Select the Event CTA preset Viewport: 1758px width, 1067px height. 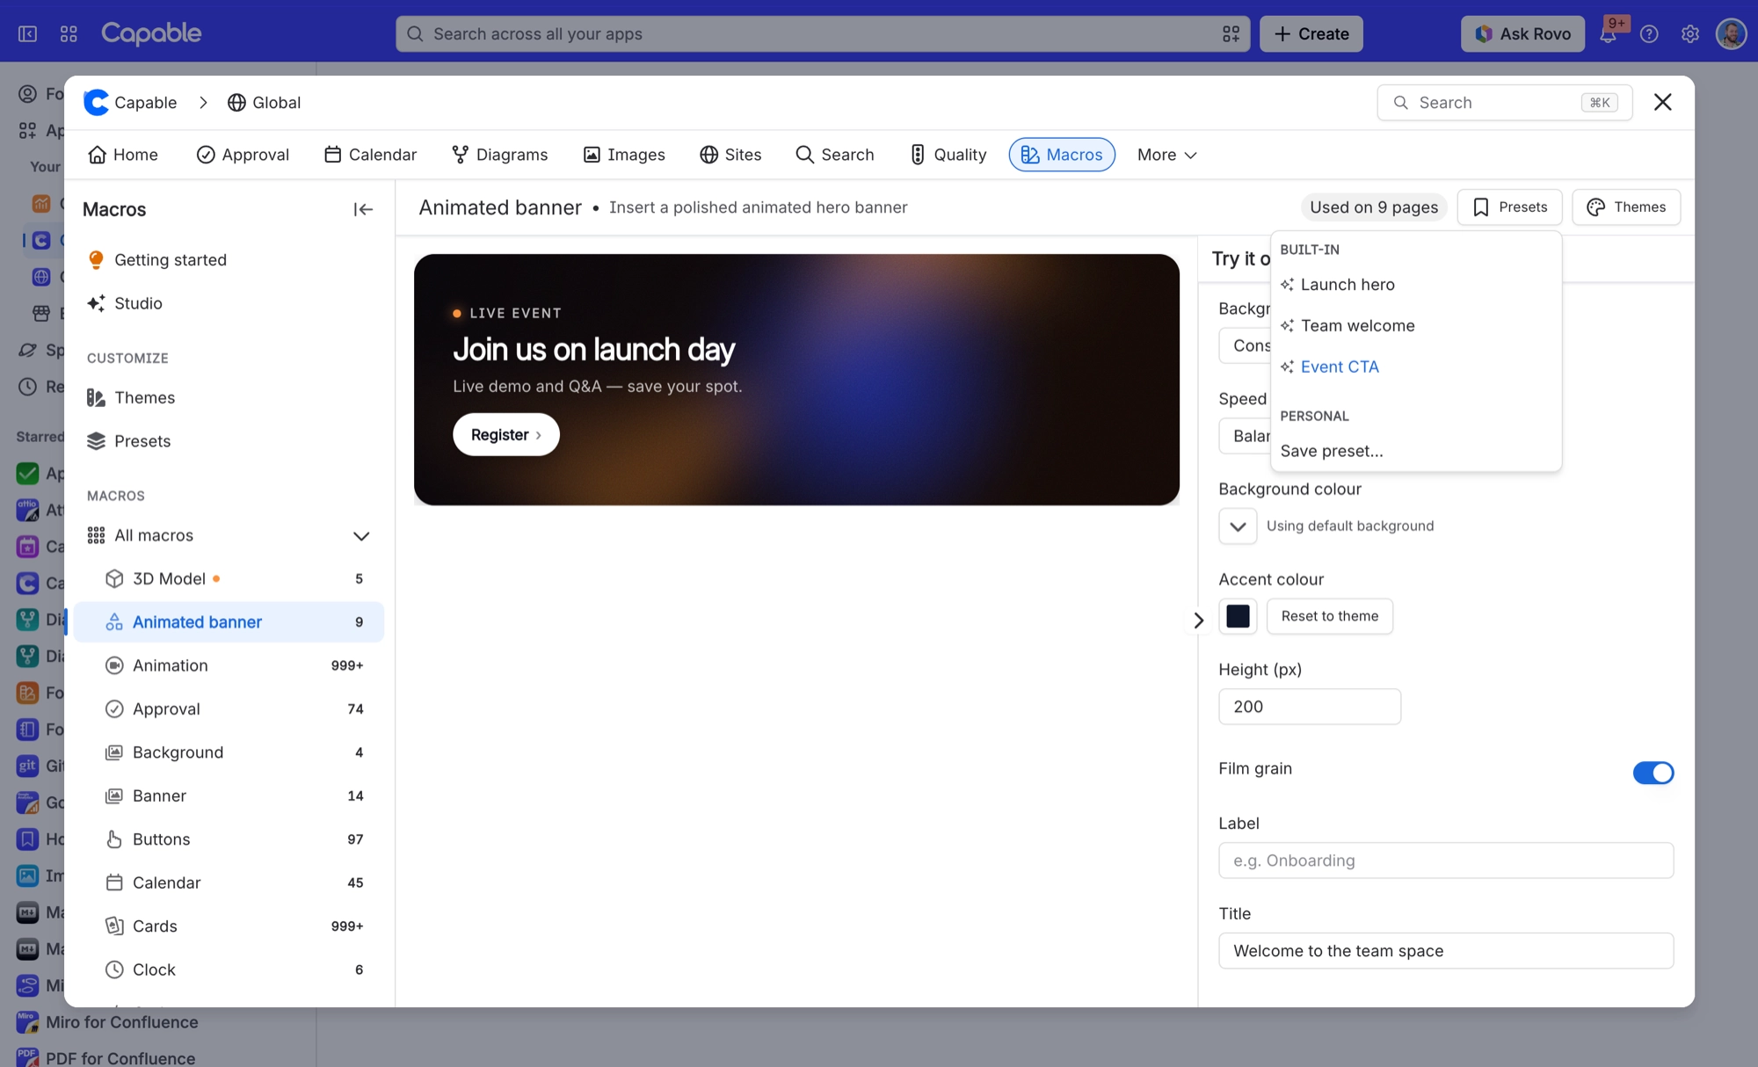[x=1415, y=367]
